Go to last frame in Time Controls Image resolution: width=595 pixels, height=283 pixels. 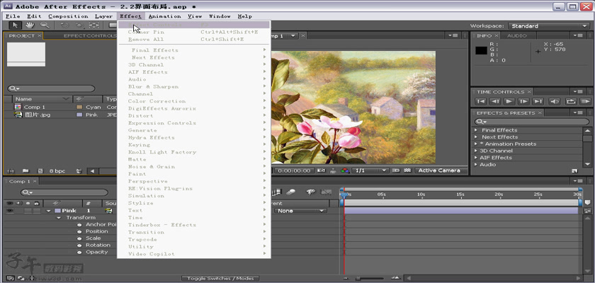click(538, 102)
